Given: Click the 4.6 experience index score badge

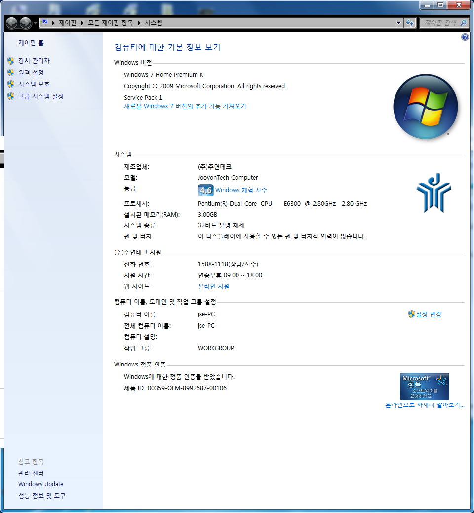Looking at the screenshot, I should [206, 190].
